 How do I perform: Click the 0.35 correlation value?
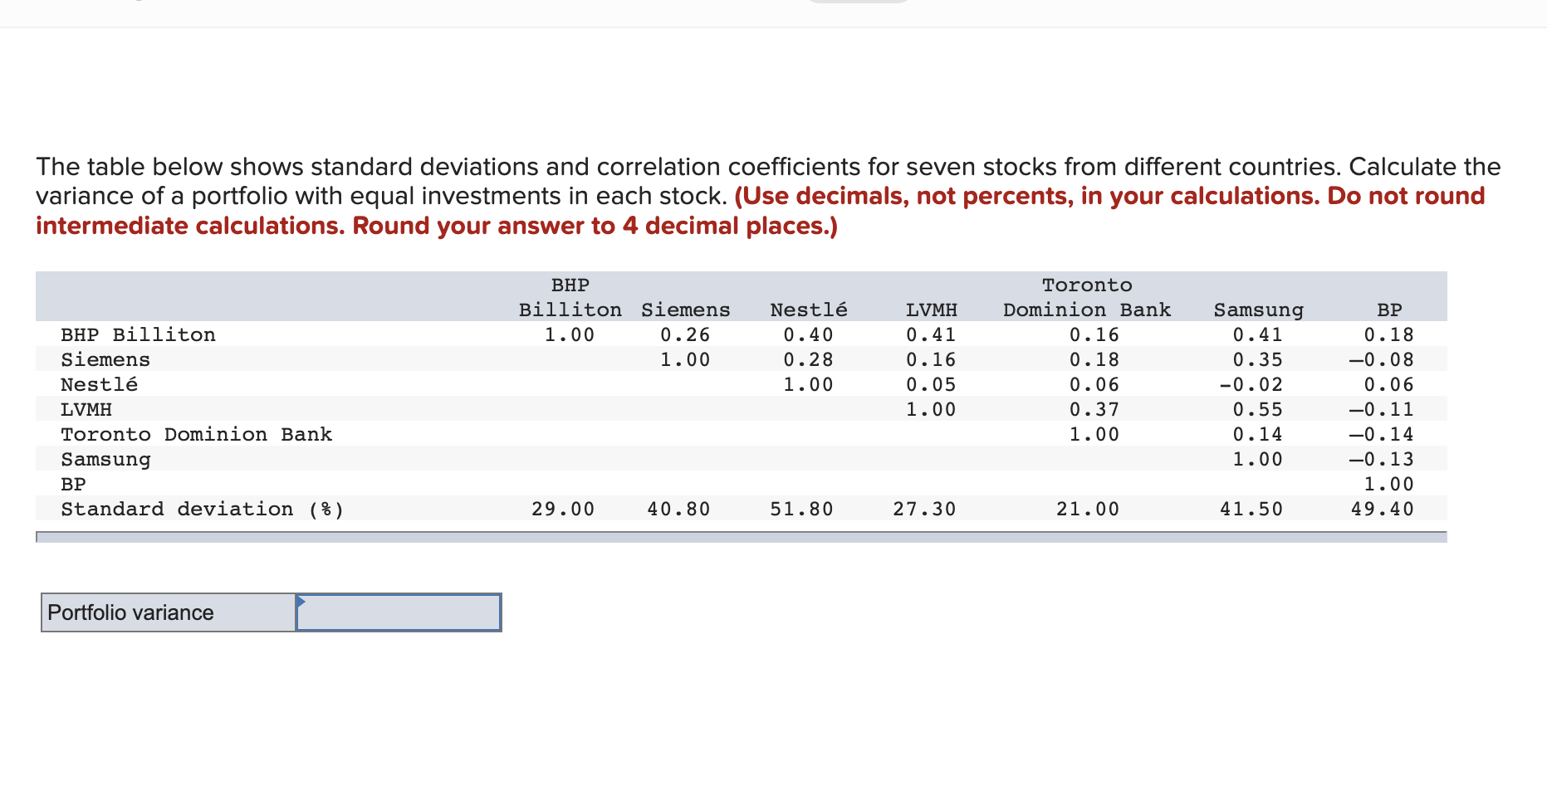[1257, 359]
